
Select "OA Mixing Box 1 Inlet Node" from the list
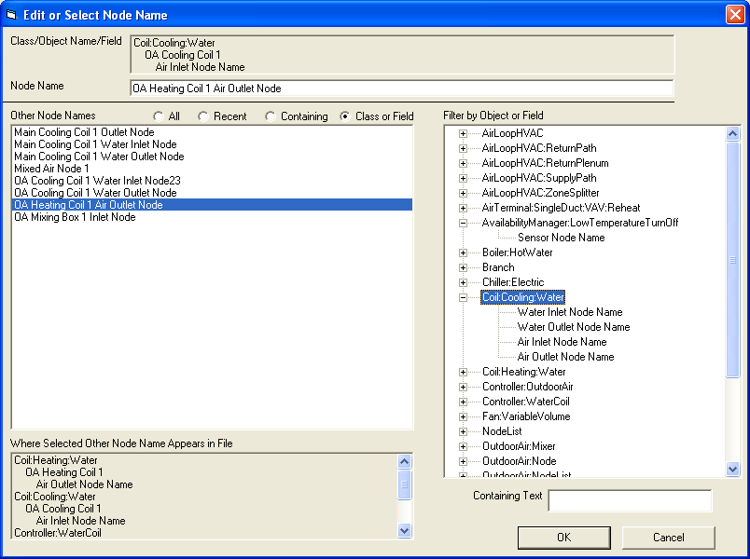(x=78, y=216)
